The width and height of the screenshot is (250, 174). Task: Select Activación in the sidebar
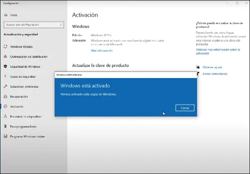click(17, 106)
